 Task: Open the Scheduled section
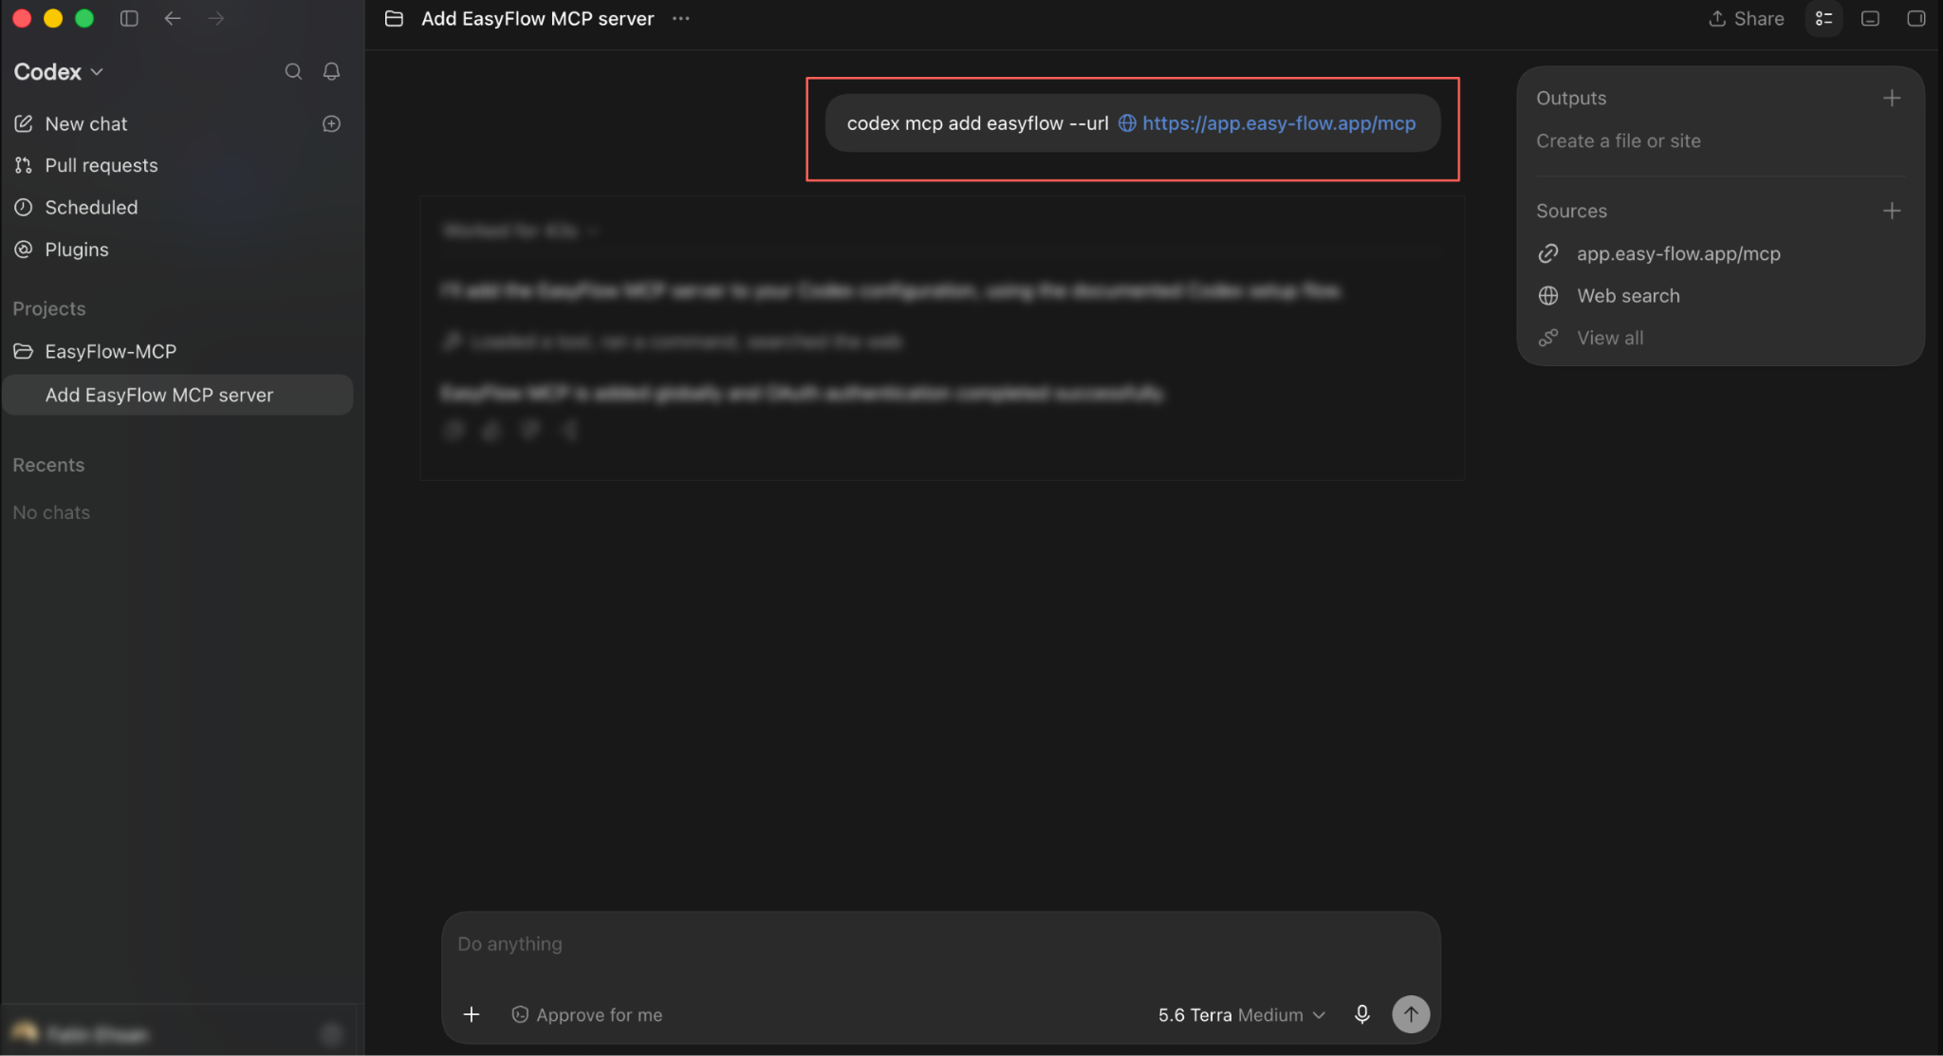pos(91,207)
